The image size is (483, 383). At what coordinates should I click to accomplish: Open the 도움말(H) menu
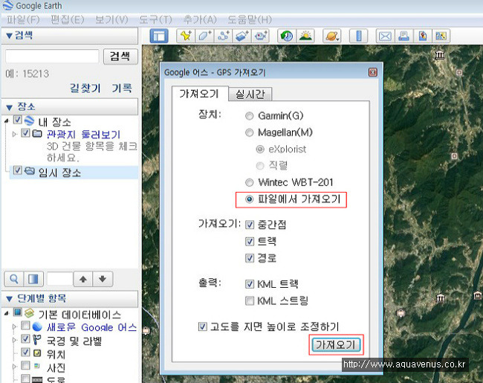pyautogui.click(x=250, y=20)
